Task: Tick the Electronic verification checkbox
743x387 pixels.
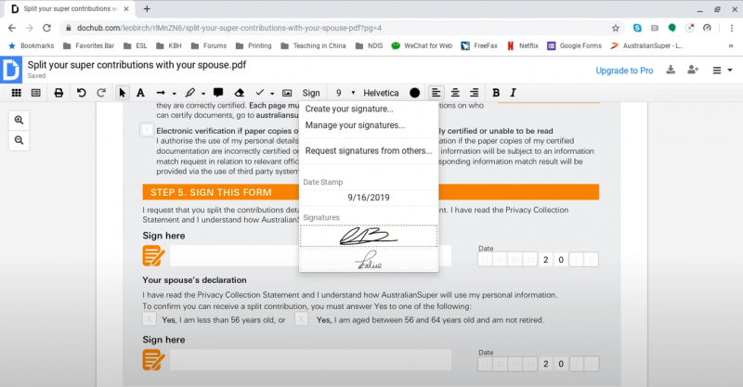Action: [x=148, y=131]
